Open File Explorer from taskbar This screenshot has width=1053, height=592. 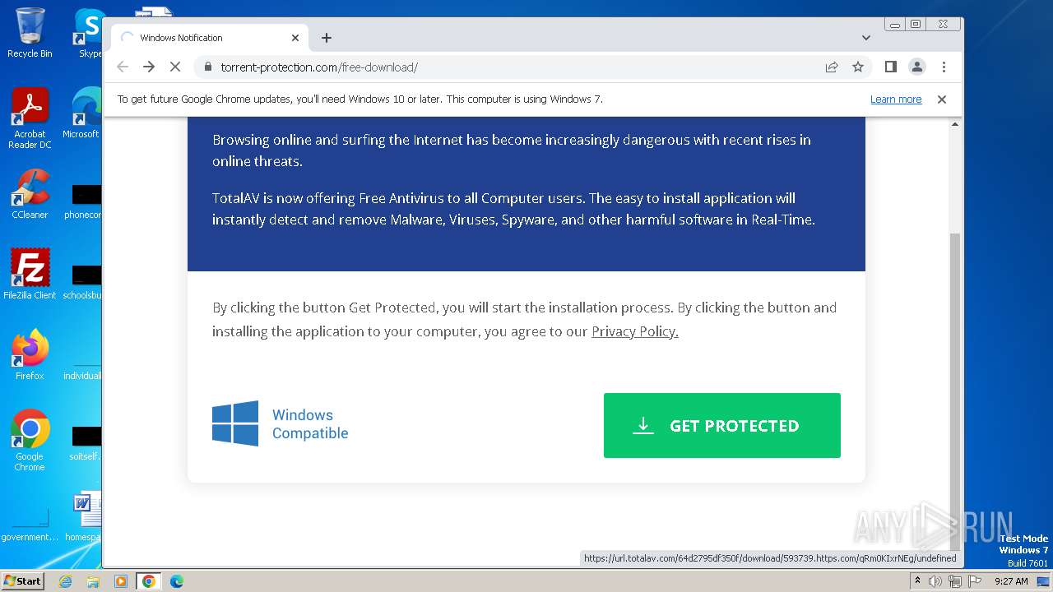coord(93,581)
